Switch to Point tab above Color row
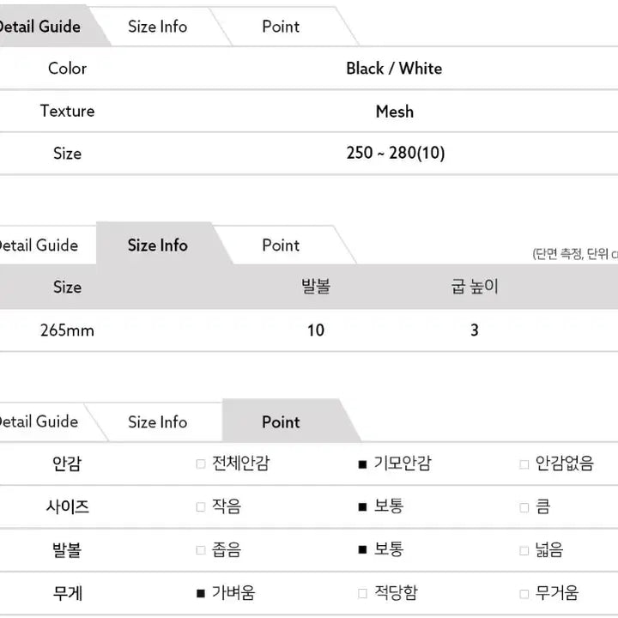This screenshot has width=618, height=618. point(281,27)
